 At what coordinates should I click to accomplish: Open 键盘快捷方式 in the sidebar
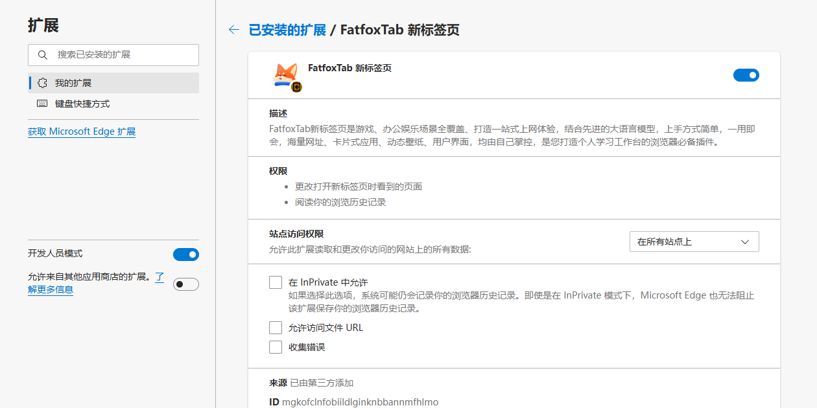click(x=113, y=104)
